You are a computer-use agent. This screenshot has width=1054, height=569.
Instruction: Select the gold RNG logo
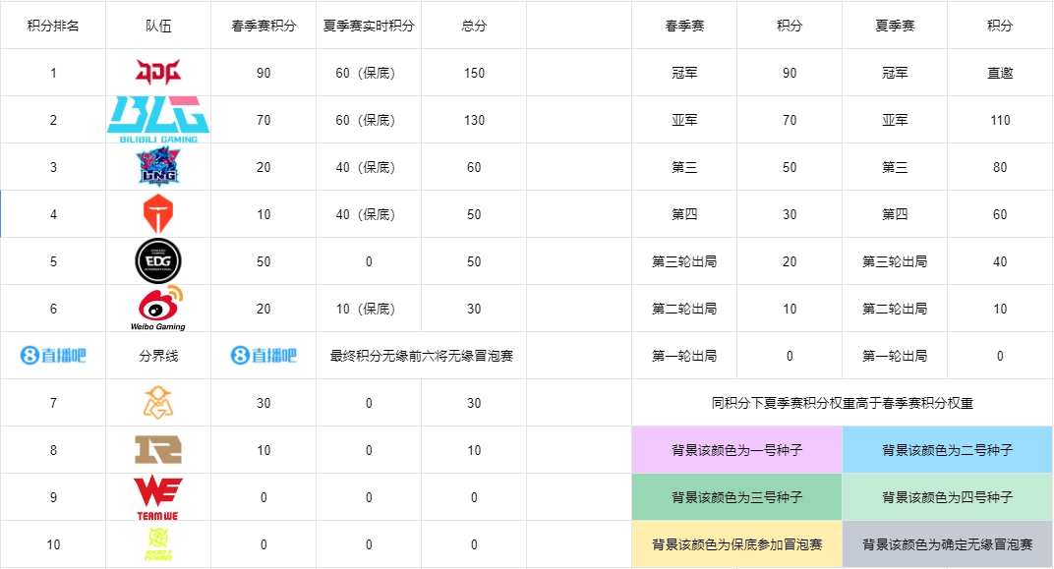158,449
